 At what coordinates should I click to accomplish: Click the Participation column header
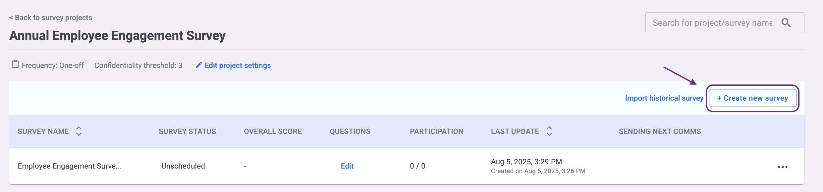tap(437, 131)
